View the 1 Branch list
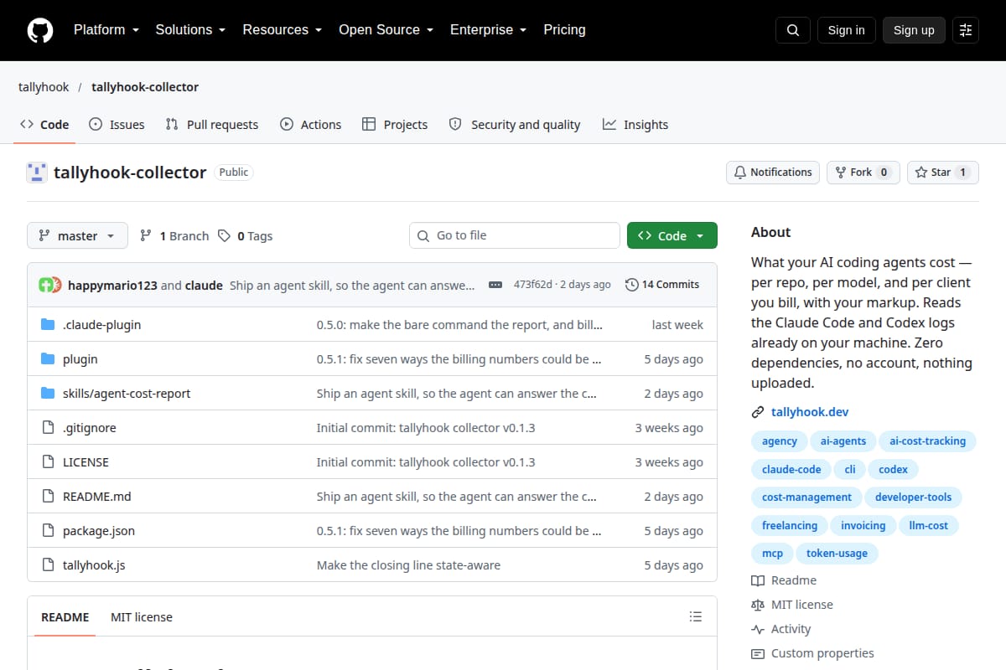Image resolution: width=1006 pixels, height=670 pixels. [174, 236]
